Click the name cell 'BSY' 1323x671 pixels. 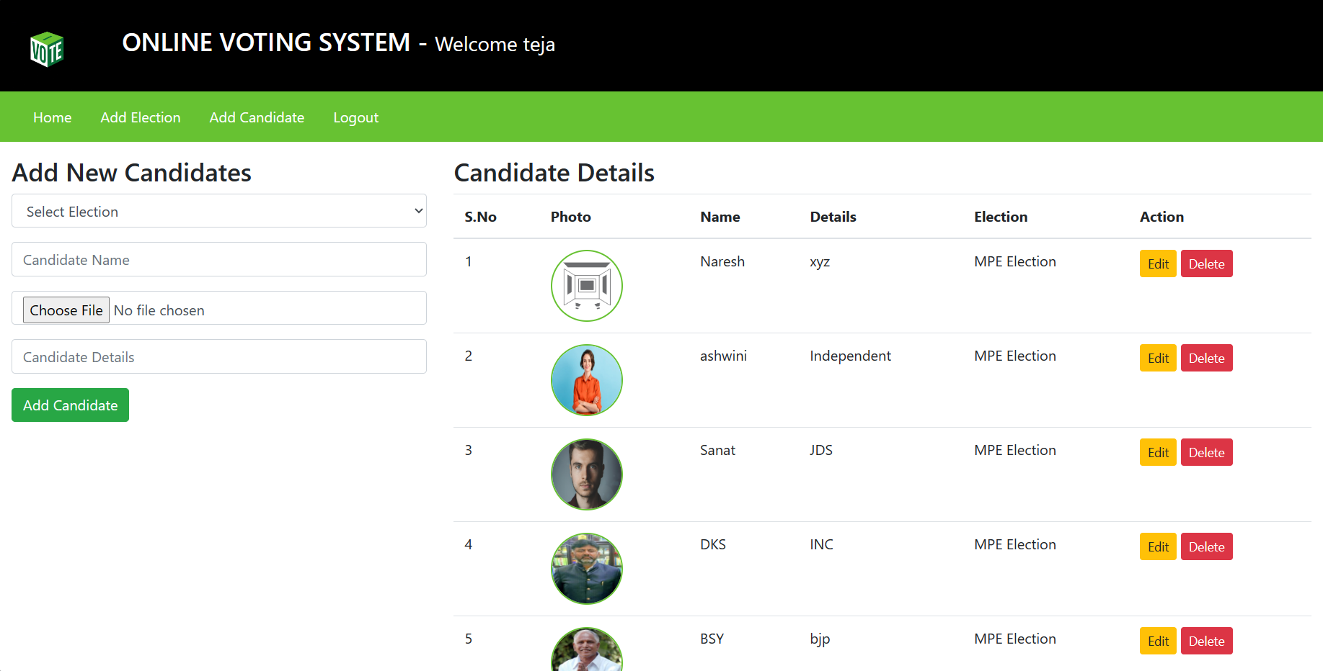712,639
